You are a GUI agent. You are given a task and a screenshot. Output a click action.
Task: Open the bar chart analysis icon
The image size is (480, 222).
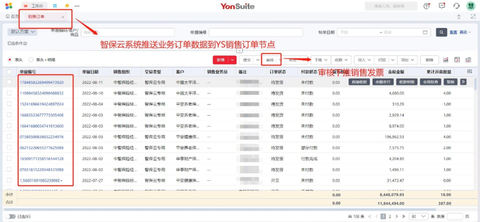pos(446,60)
